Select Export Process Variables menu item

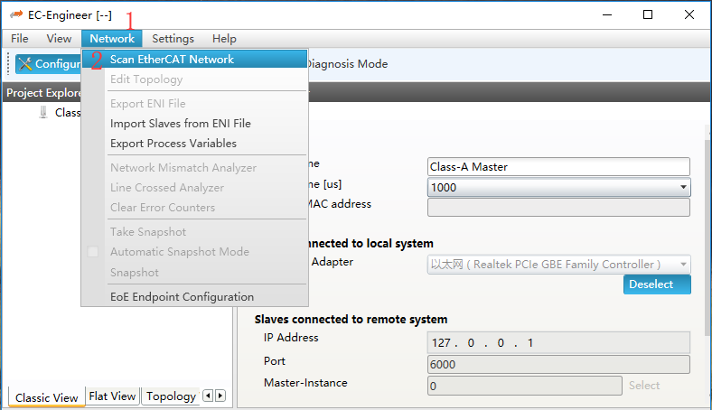173,144
